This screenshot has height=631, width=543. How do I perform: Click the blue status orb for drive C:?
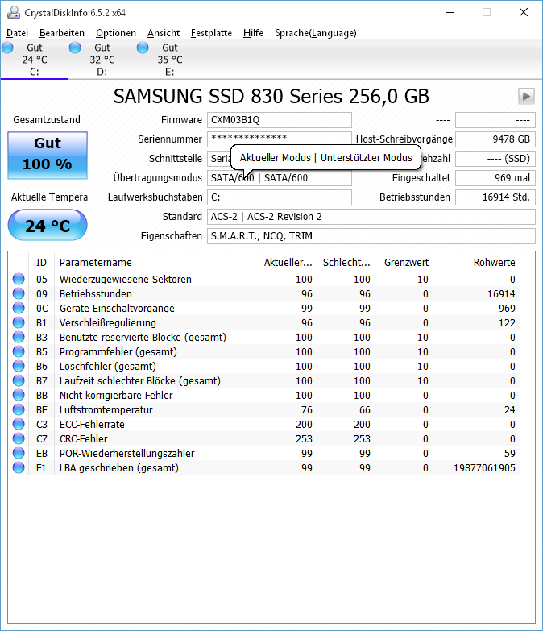click(x=7, y=48)
